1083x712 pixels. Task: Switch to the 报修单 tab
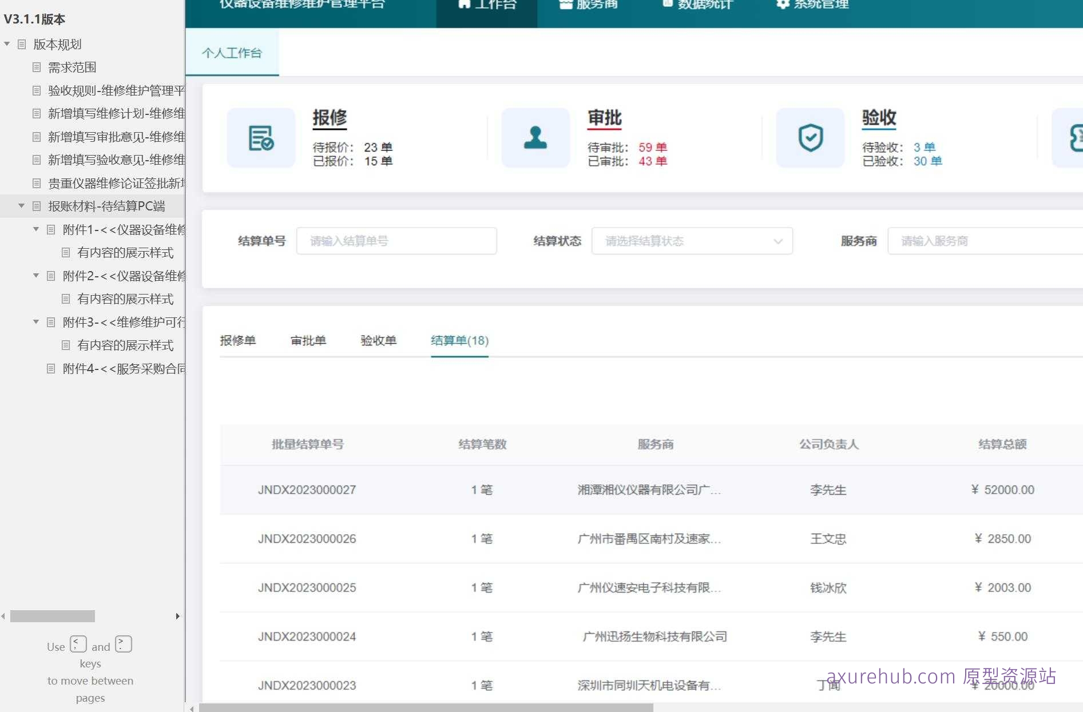click(239, 340)
